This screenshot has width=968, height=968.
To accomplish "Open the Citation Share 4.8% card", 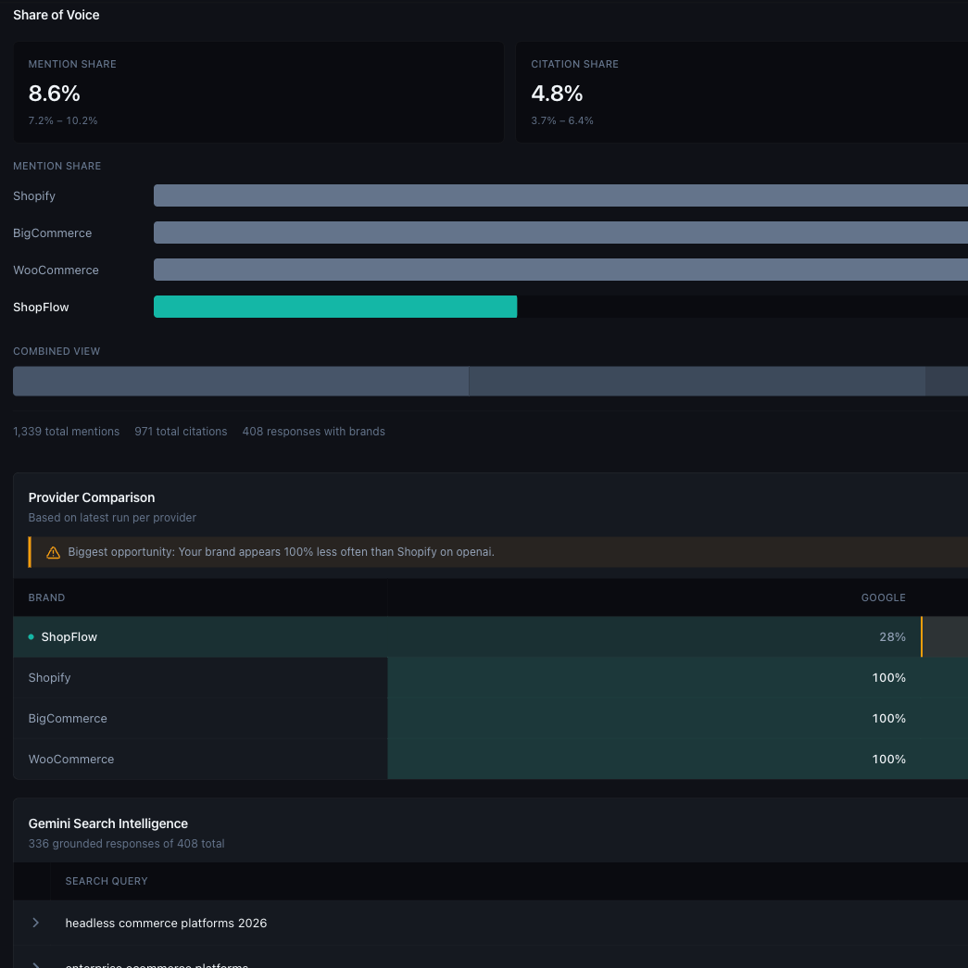I will tap(741, 92).
